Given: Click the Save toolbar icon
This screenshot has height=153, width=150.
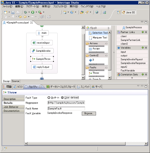Looking at the screenshot, I should click(13, 12).
